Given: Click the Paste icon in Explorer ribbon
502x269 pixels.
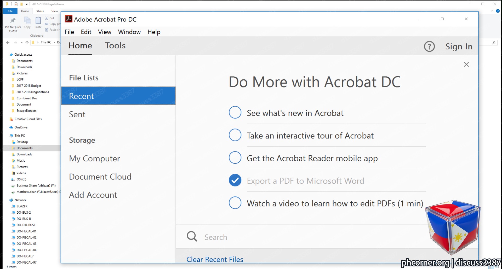Looking at the screenshot, I should click(38, 20).
